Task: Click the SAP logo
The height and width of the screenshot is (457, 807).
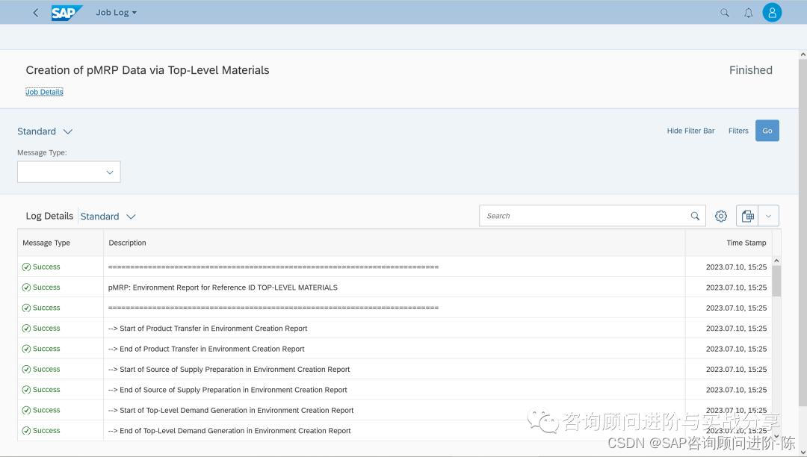Action: [67, 13]
